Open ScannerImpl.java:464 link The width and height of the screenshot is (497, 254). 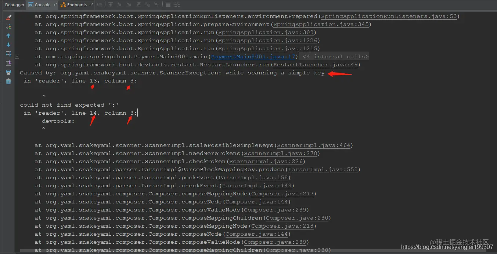pyautogui.click(x=313, y=146)
